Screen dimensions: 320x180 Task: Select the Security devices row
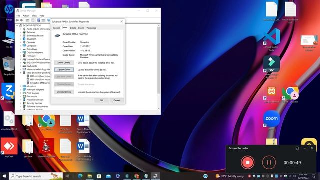(34, 103)
